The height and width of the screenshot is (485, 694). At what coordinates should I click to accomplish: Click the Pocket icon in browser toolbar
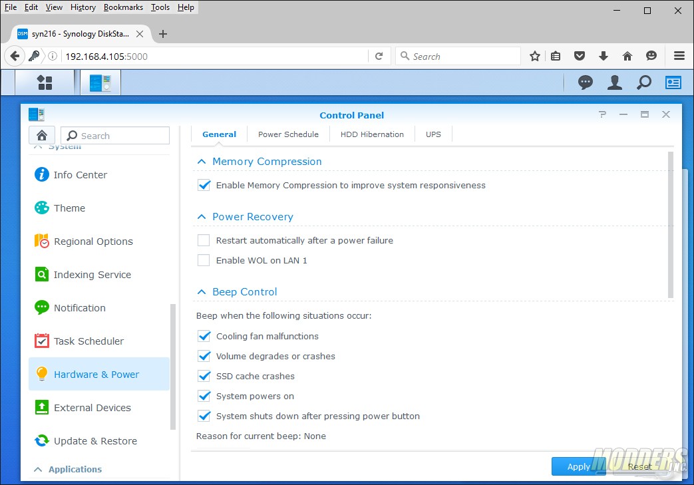[x=580, y=56]
